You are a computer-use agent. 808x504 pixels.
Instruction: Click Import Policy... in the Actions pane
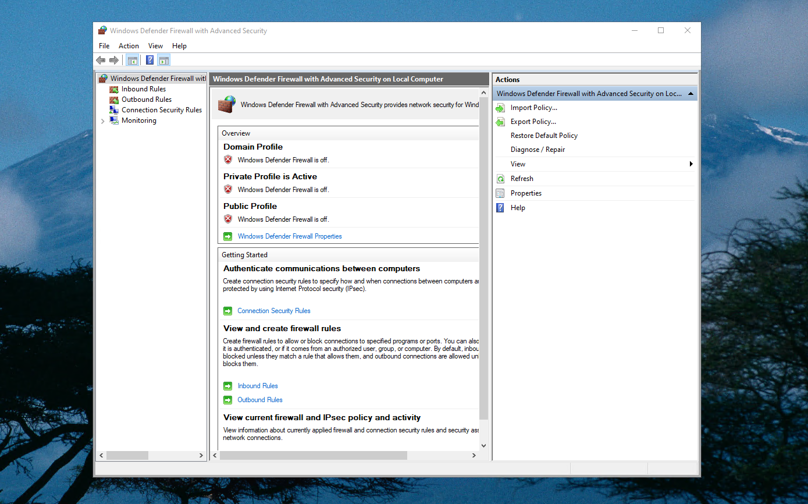pos(533,108)
